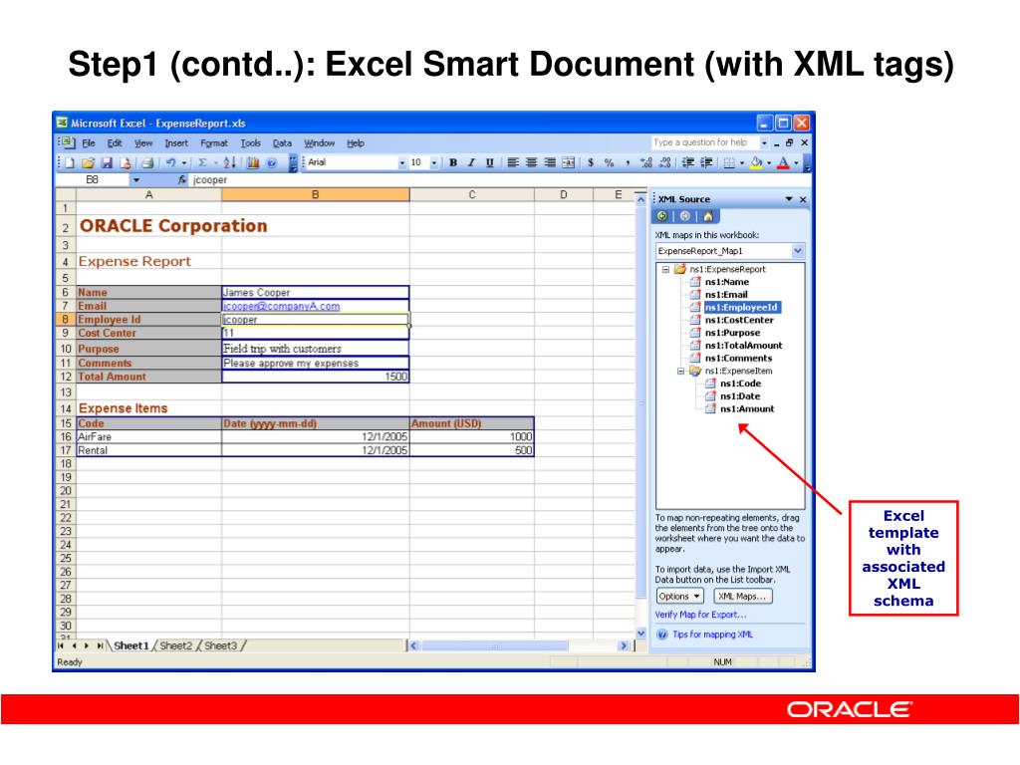This screenshot has width=1020, height=765.
Task: Open the Fill Color dropdown arrow
Action: tap(769, 163)
